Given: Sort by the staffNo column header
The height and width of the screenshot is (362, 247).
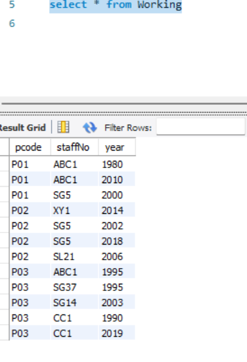Looking at the screenshot, I should (75, 147).
